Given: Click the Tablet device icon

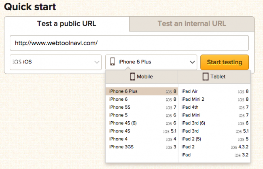Looking at the screenshot, I should click(x=206, y=77).
